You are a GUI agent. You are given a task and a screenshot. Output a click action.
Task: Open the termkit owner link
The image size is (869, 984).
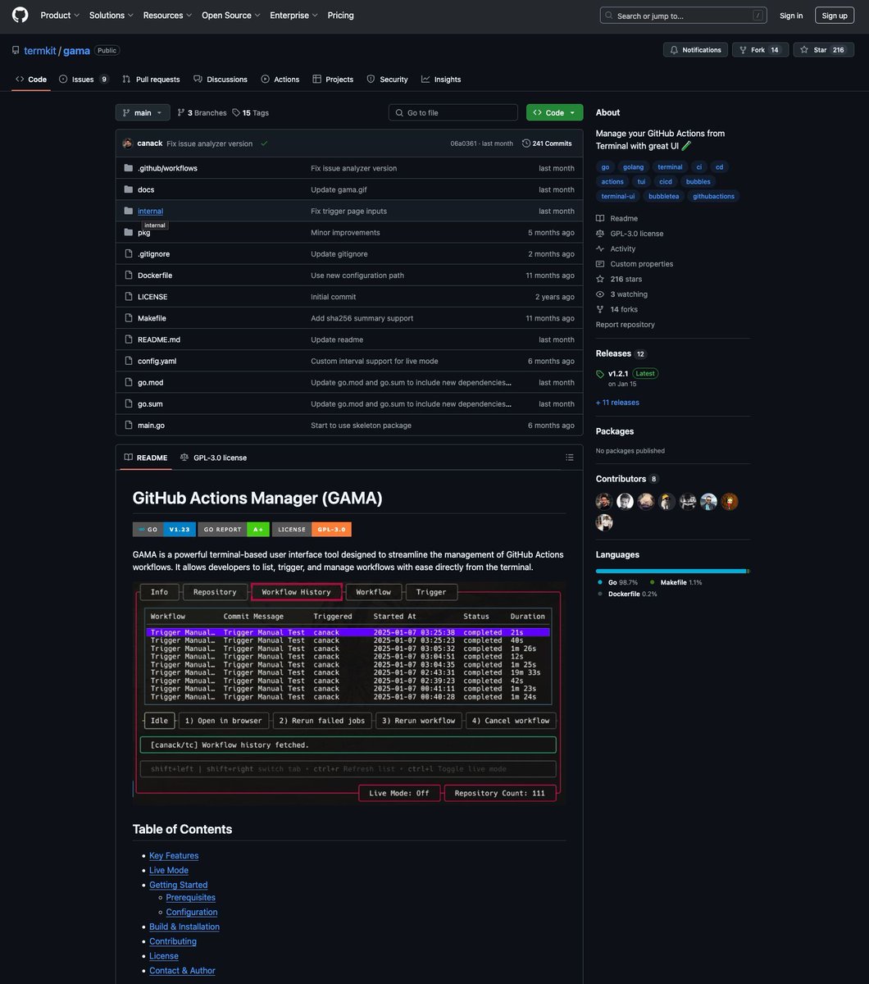pos(39,50)
